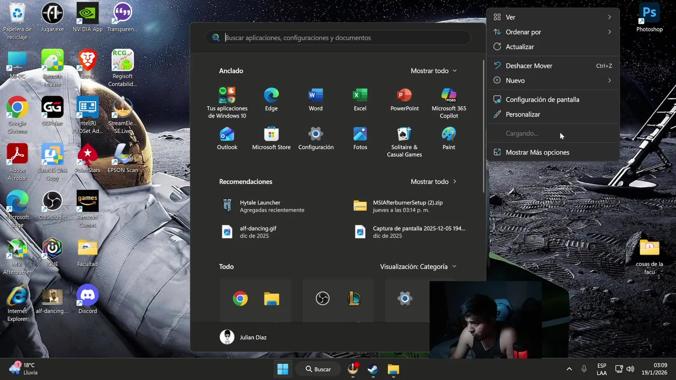This screenshot has height=380, width=676.
Task: Launch OBS Studio from desktop
Action: pyautogui.click(x=52, y=205)
